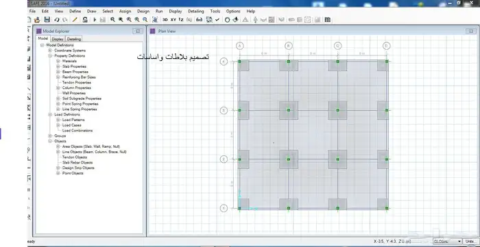The height and width of the screenshot is (247, 480).
Task: Open the File menu
Action: (x=32, y=11)
